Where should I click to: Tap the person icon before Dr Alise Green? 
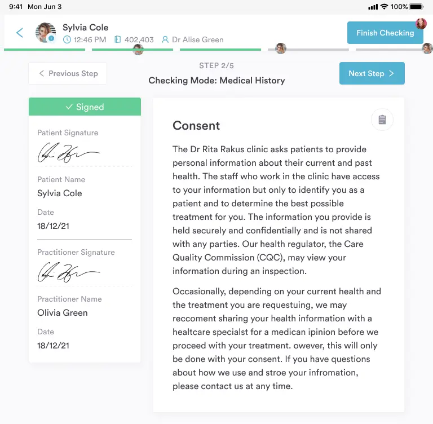pos(165,40)
